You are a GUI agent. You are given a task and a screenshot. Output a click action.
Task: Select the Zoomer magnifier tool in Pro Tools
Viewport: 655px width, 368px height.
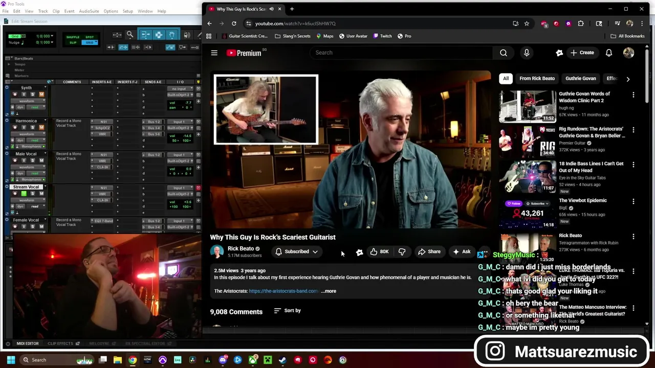pyautogui.click(x=130, y=35)
